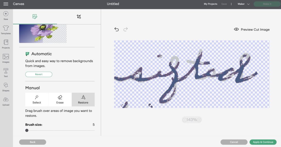The height and width of the screenshot is (147, 281).
Task: Switch to the crop tab
Action: (x=79, y=17)
